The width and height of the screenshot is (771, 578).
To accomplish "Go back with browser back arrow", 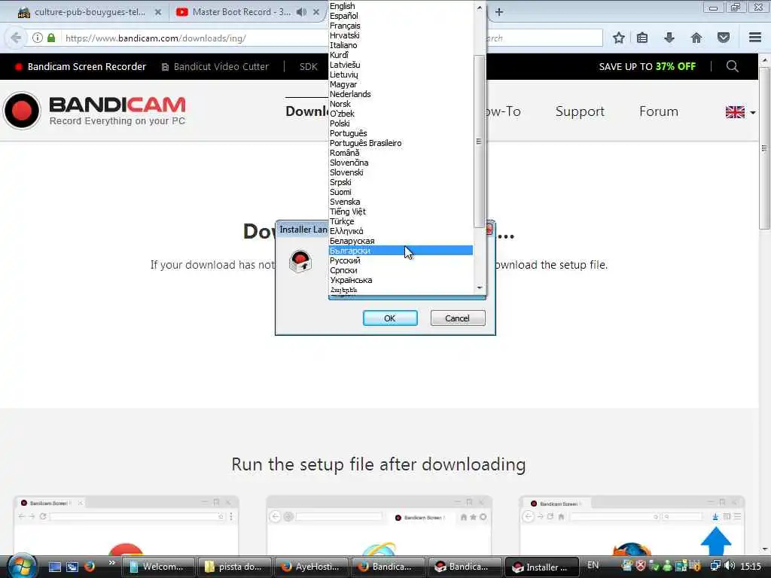I will [x=16, y=38].
